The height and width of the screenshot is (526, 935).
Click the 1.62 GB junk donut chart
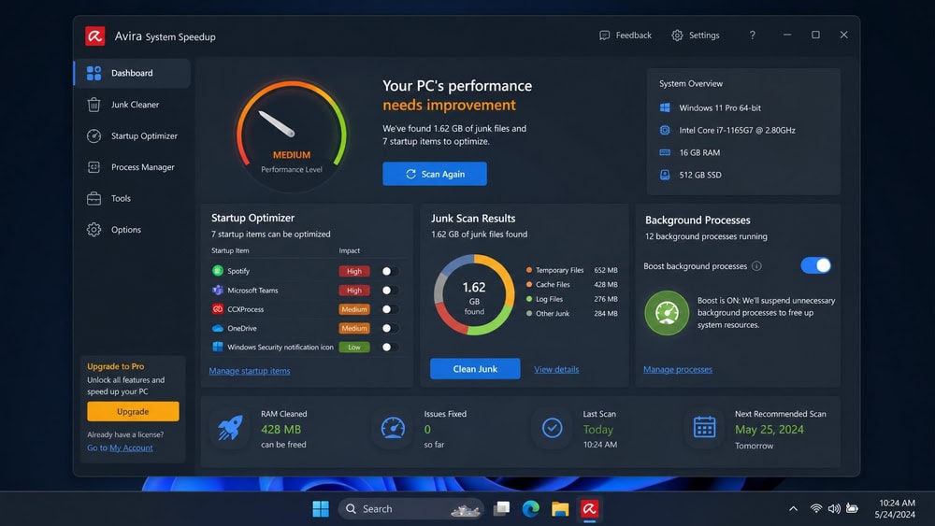point(474,295)
